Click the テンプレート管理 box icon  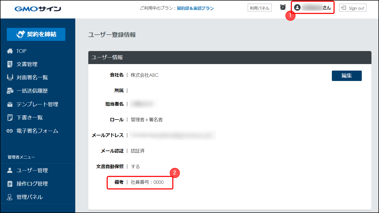[x=10, y=104]
